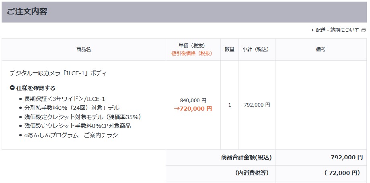The image size is (370, 183).
Task: Click the 長期保証＜3年ワイド＞/ILCE-1 item
Action: click(x=65, y=99)
